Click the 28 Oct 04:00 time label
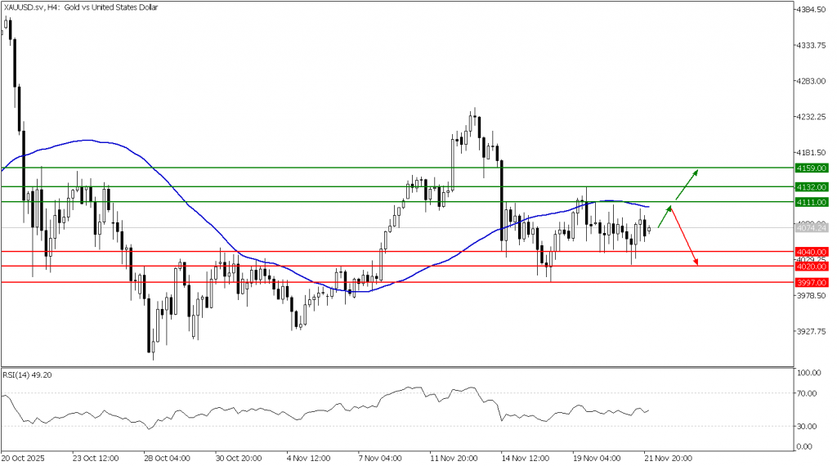This screenshot has width=837, height=466. click(167, 459)
